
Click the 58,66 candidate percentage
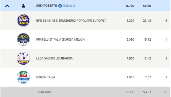tap(147, 6)
